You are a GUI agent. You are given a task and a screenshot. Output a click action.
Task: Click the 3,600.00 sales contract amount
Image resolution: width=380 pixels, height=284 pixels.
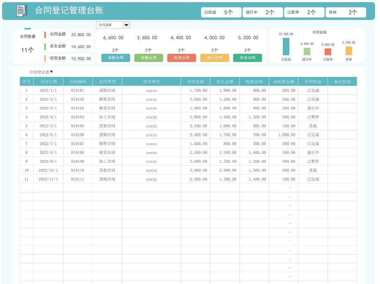click(x=147, y=38)
